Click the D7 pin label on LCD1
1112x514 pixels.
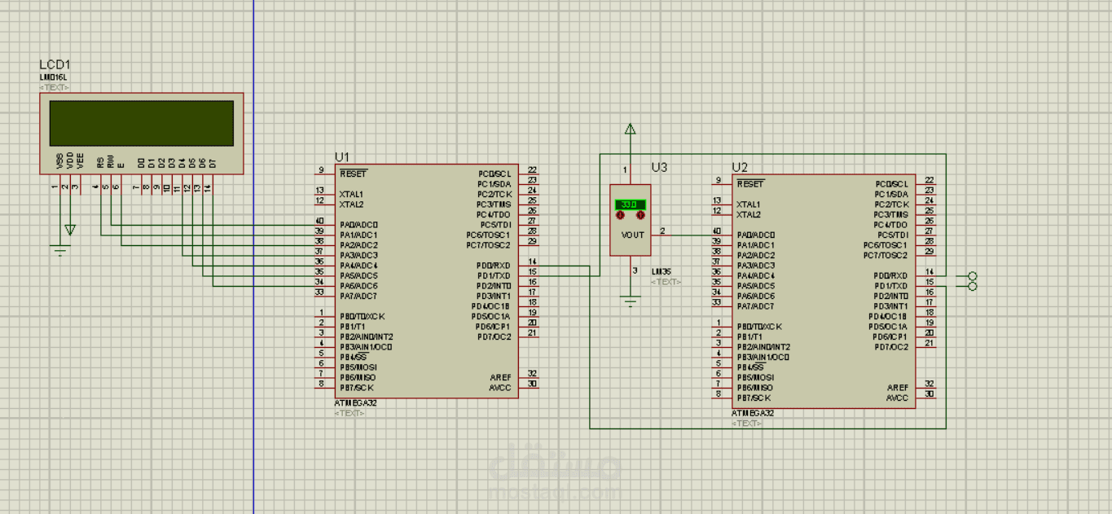point(213,163)
